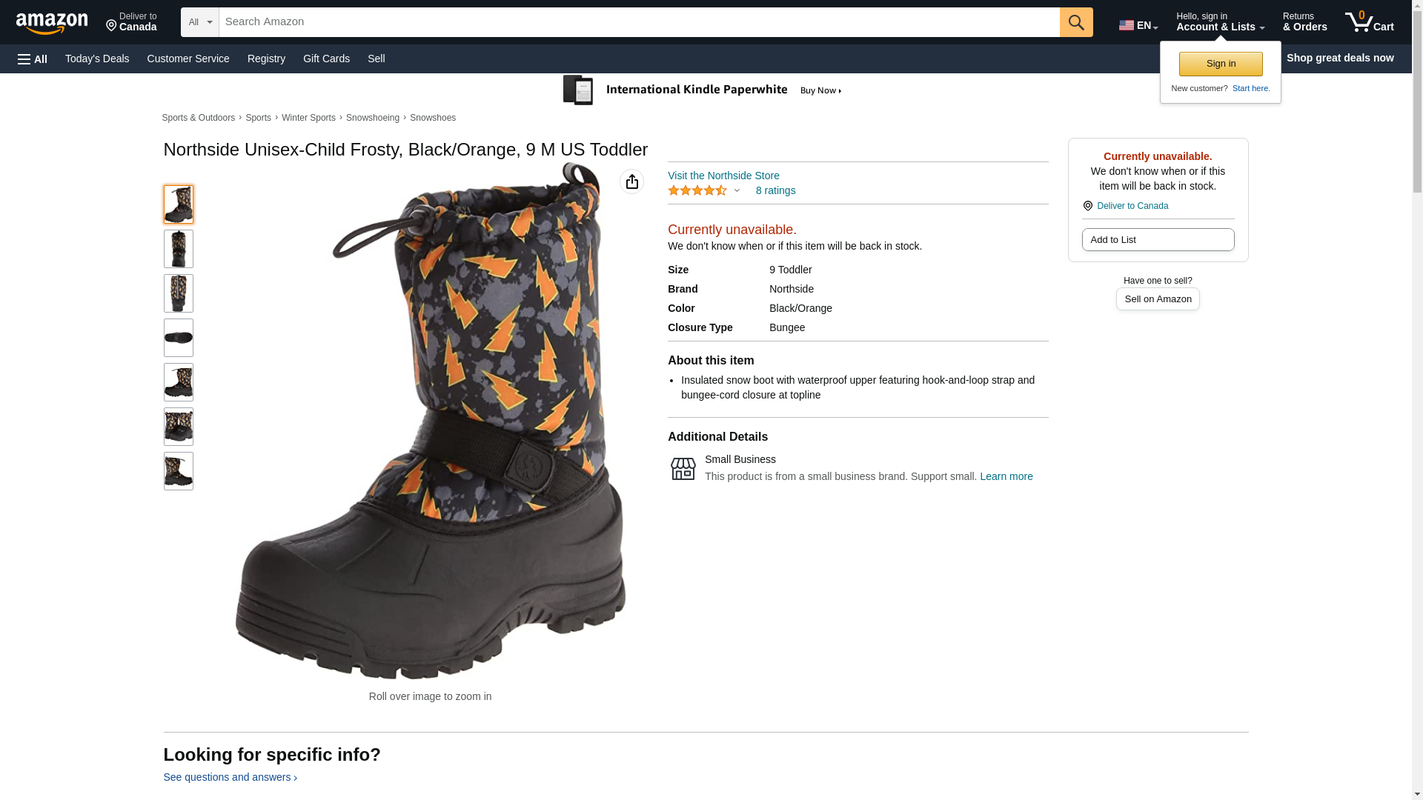Expand the search category All dropdown
This screenshot has height=800, width=1423.
click(199, 22)
